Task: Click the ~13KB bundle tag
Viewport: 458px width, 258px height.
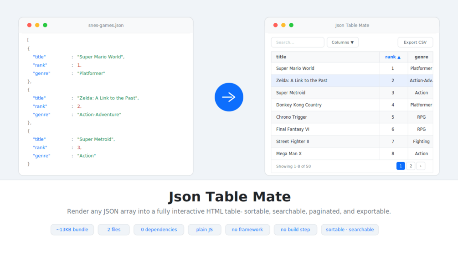Action: [72, 230]
